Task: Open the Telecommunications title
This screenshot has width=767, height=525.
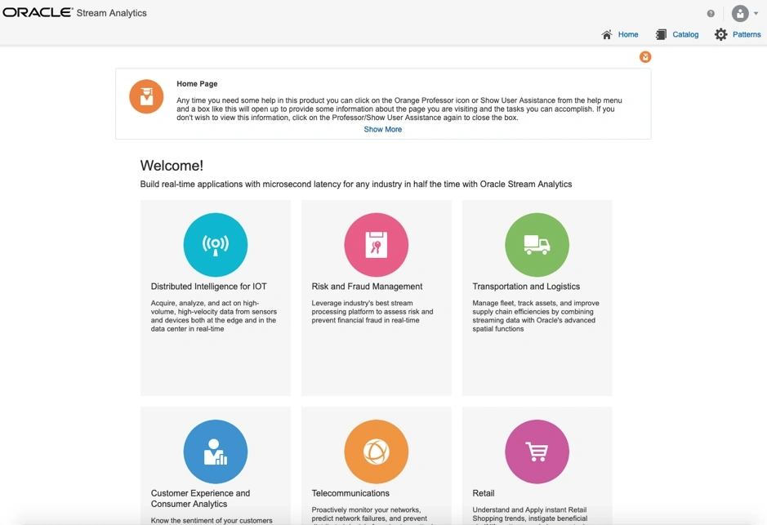Action: pyautogui.click(x=350, y=493)
